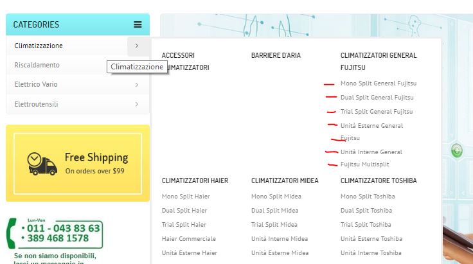The width and height of the screenshot is (473, 264).
Task: Open Unità Interne General link
Action: pos(371,152)
